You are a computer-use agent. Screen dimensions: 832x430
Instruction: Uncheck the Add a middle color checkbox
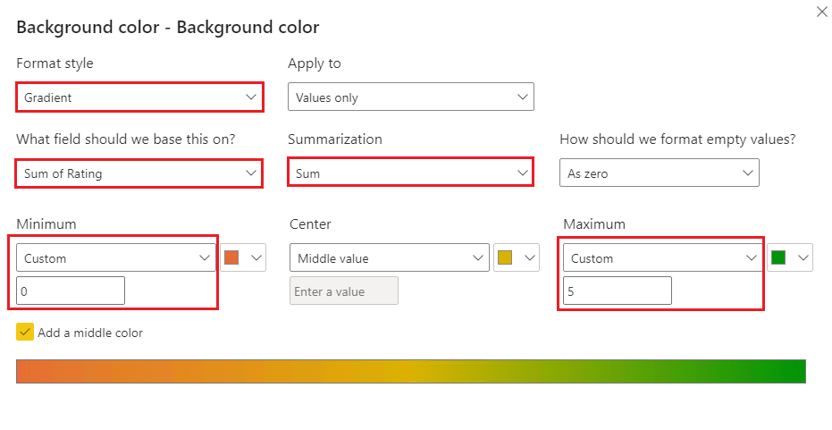(25, 333)
